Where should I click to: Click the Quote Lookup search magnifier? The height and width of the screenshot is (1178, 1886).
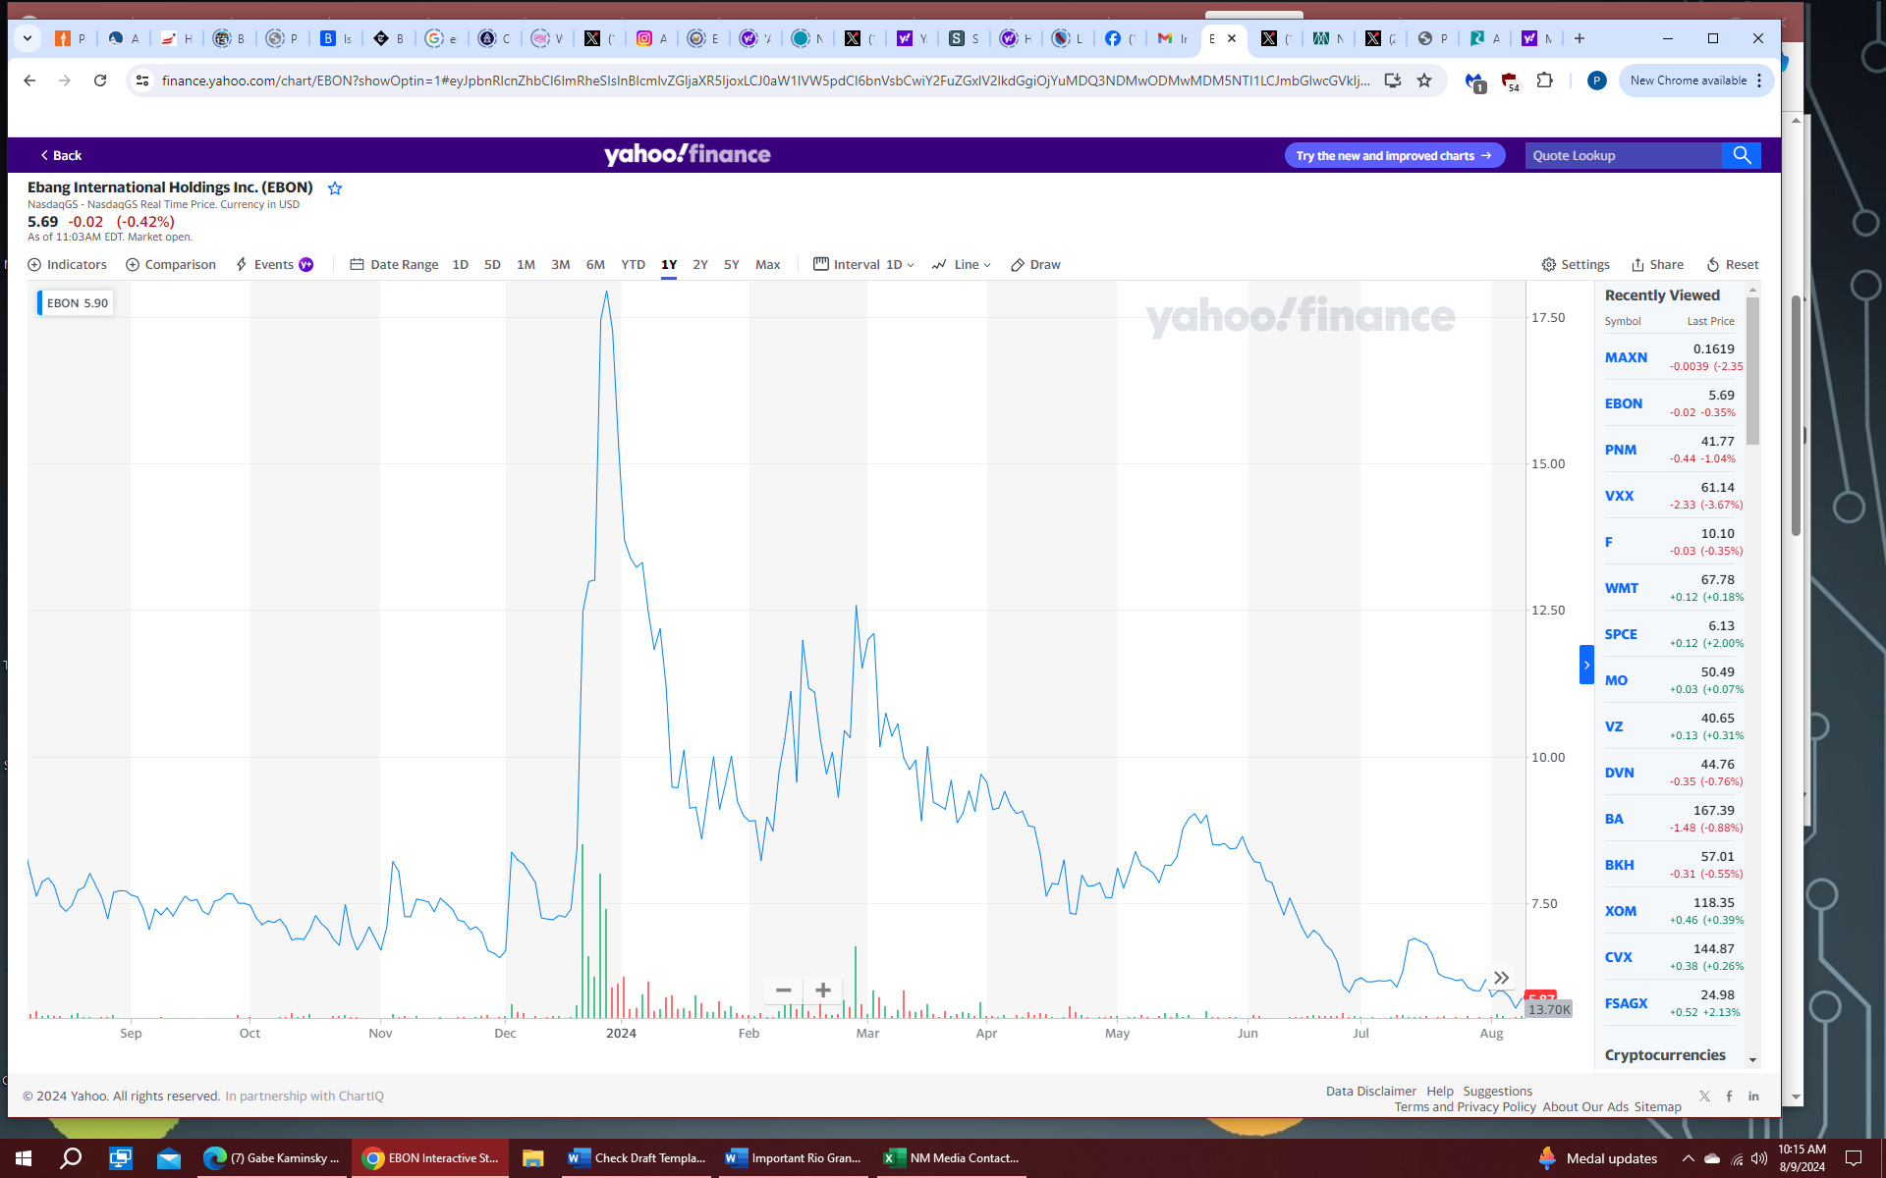pos(1742,155)
